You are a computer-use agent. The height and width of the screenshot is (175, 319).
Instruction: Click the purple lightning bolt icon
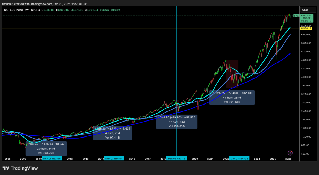click(x=290, y=153)
